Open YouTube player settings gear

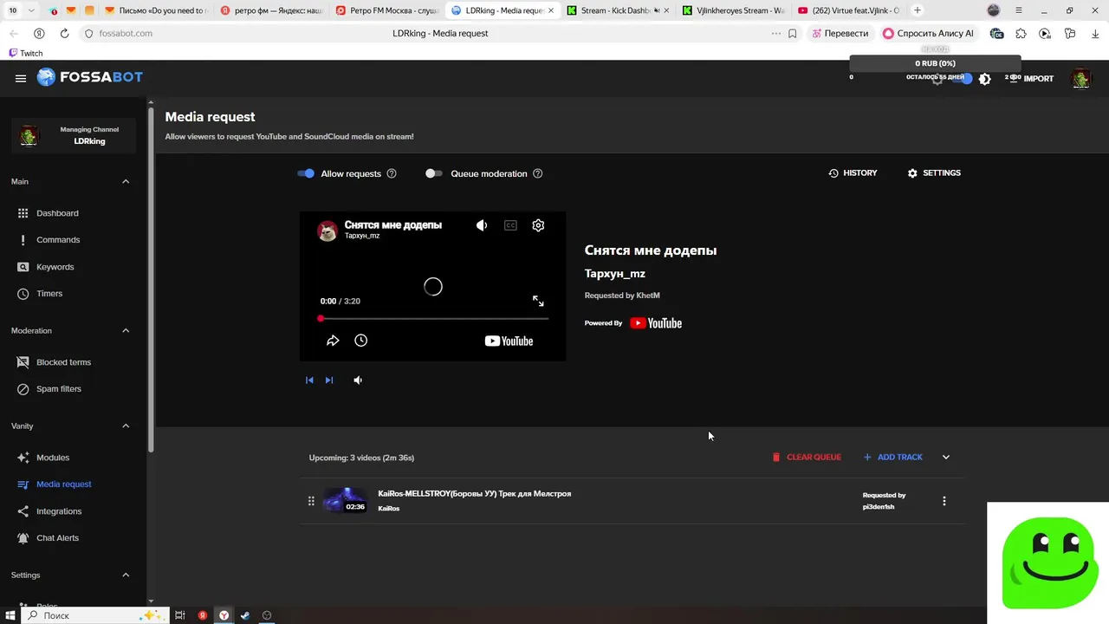coord(538,225)
